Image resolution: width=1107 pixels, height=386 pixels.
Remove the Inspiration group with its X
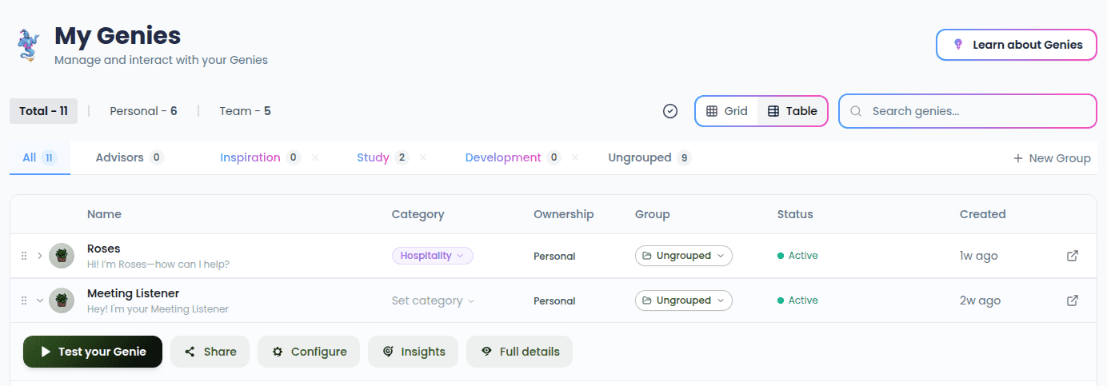coord(315,157)
